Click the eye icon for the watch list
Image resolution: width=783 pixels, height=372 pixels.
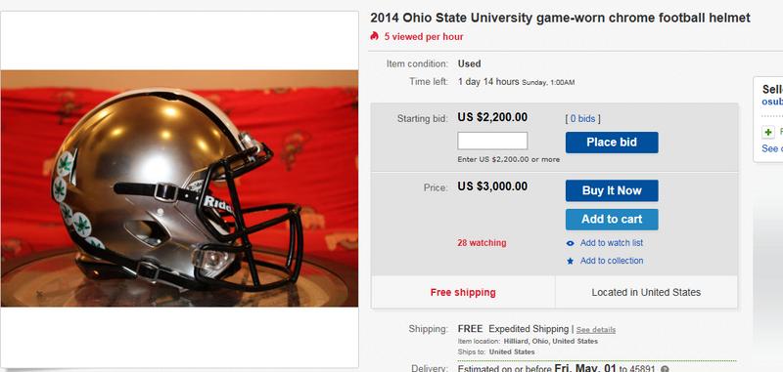pos(571,243)
